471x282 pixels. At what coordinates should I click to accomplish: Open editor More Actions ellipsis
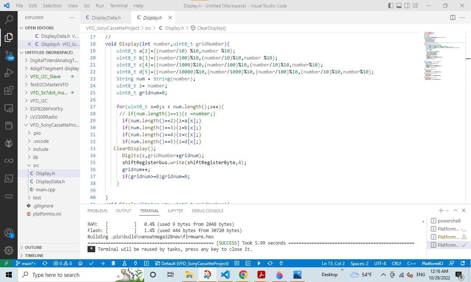click(x=462, y=17)
